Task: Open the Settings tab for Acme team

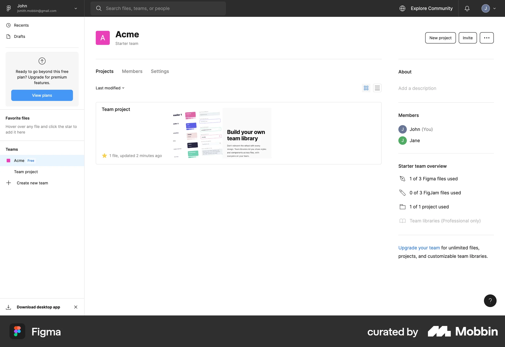Action: [x=160, y=71]
